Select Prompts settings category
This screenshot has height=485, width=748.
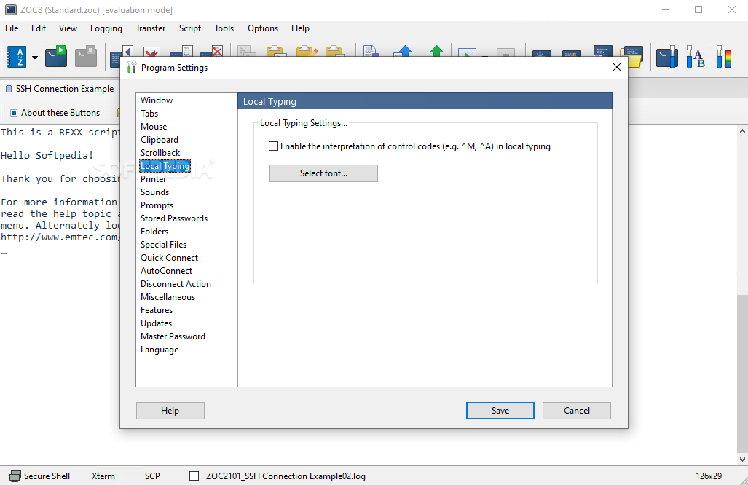tap(157, 205)
